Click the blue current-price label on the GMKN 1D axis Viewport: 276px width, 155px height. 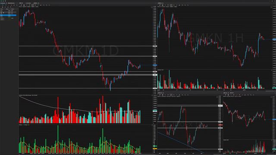[x=155, y=65]
